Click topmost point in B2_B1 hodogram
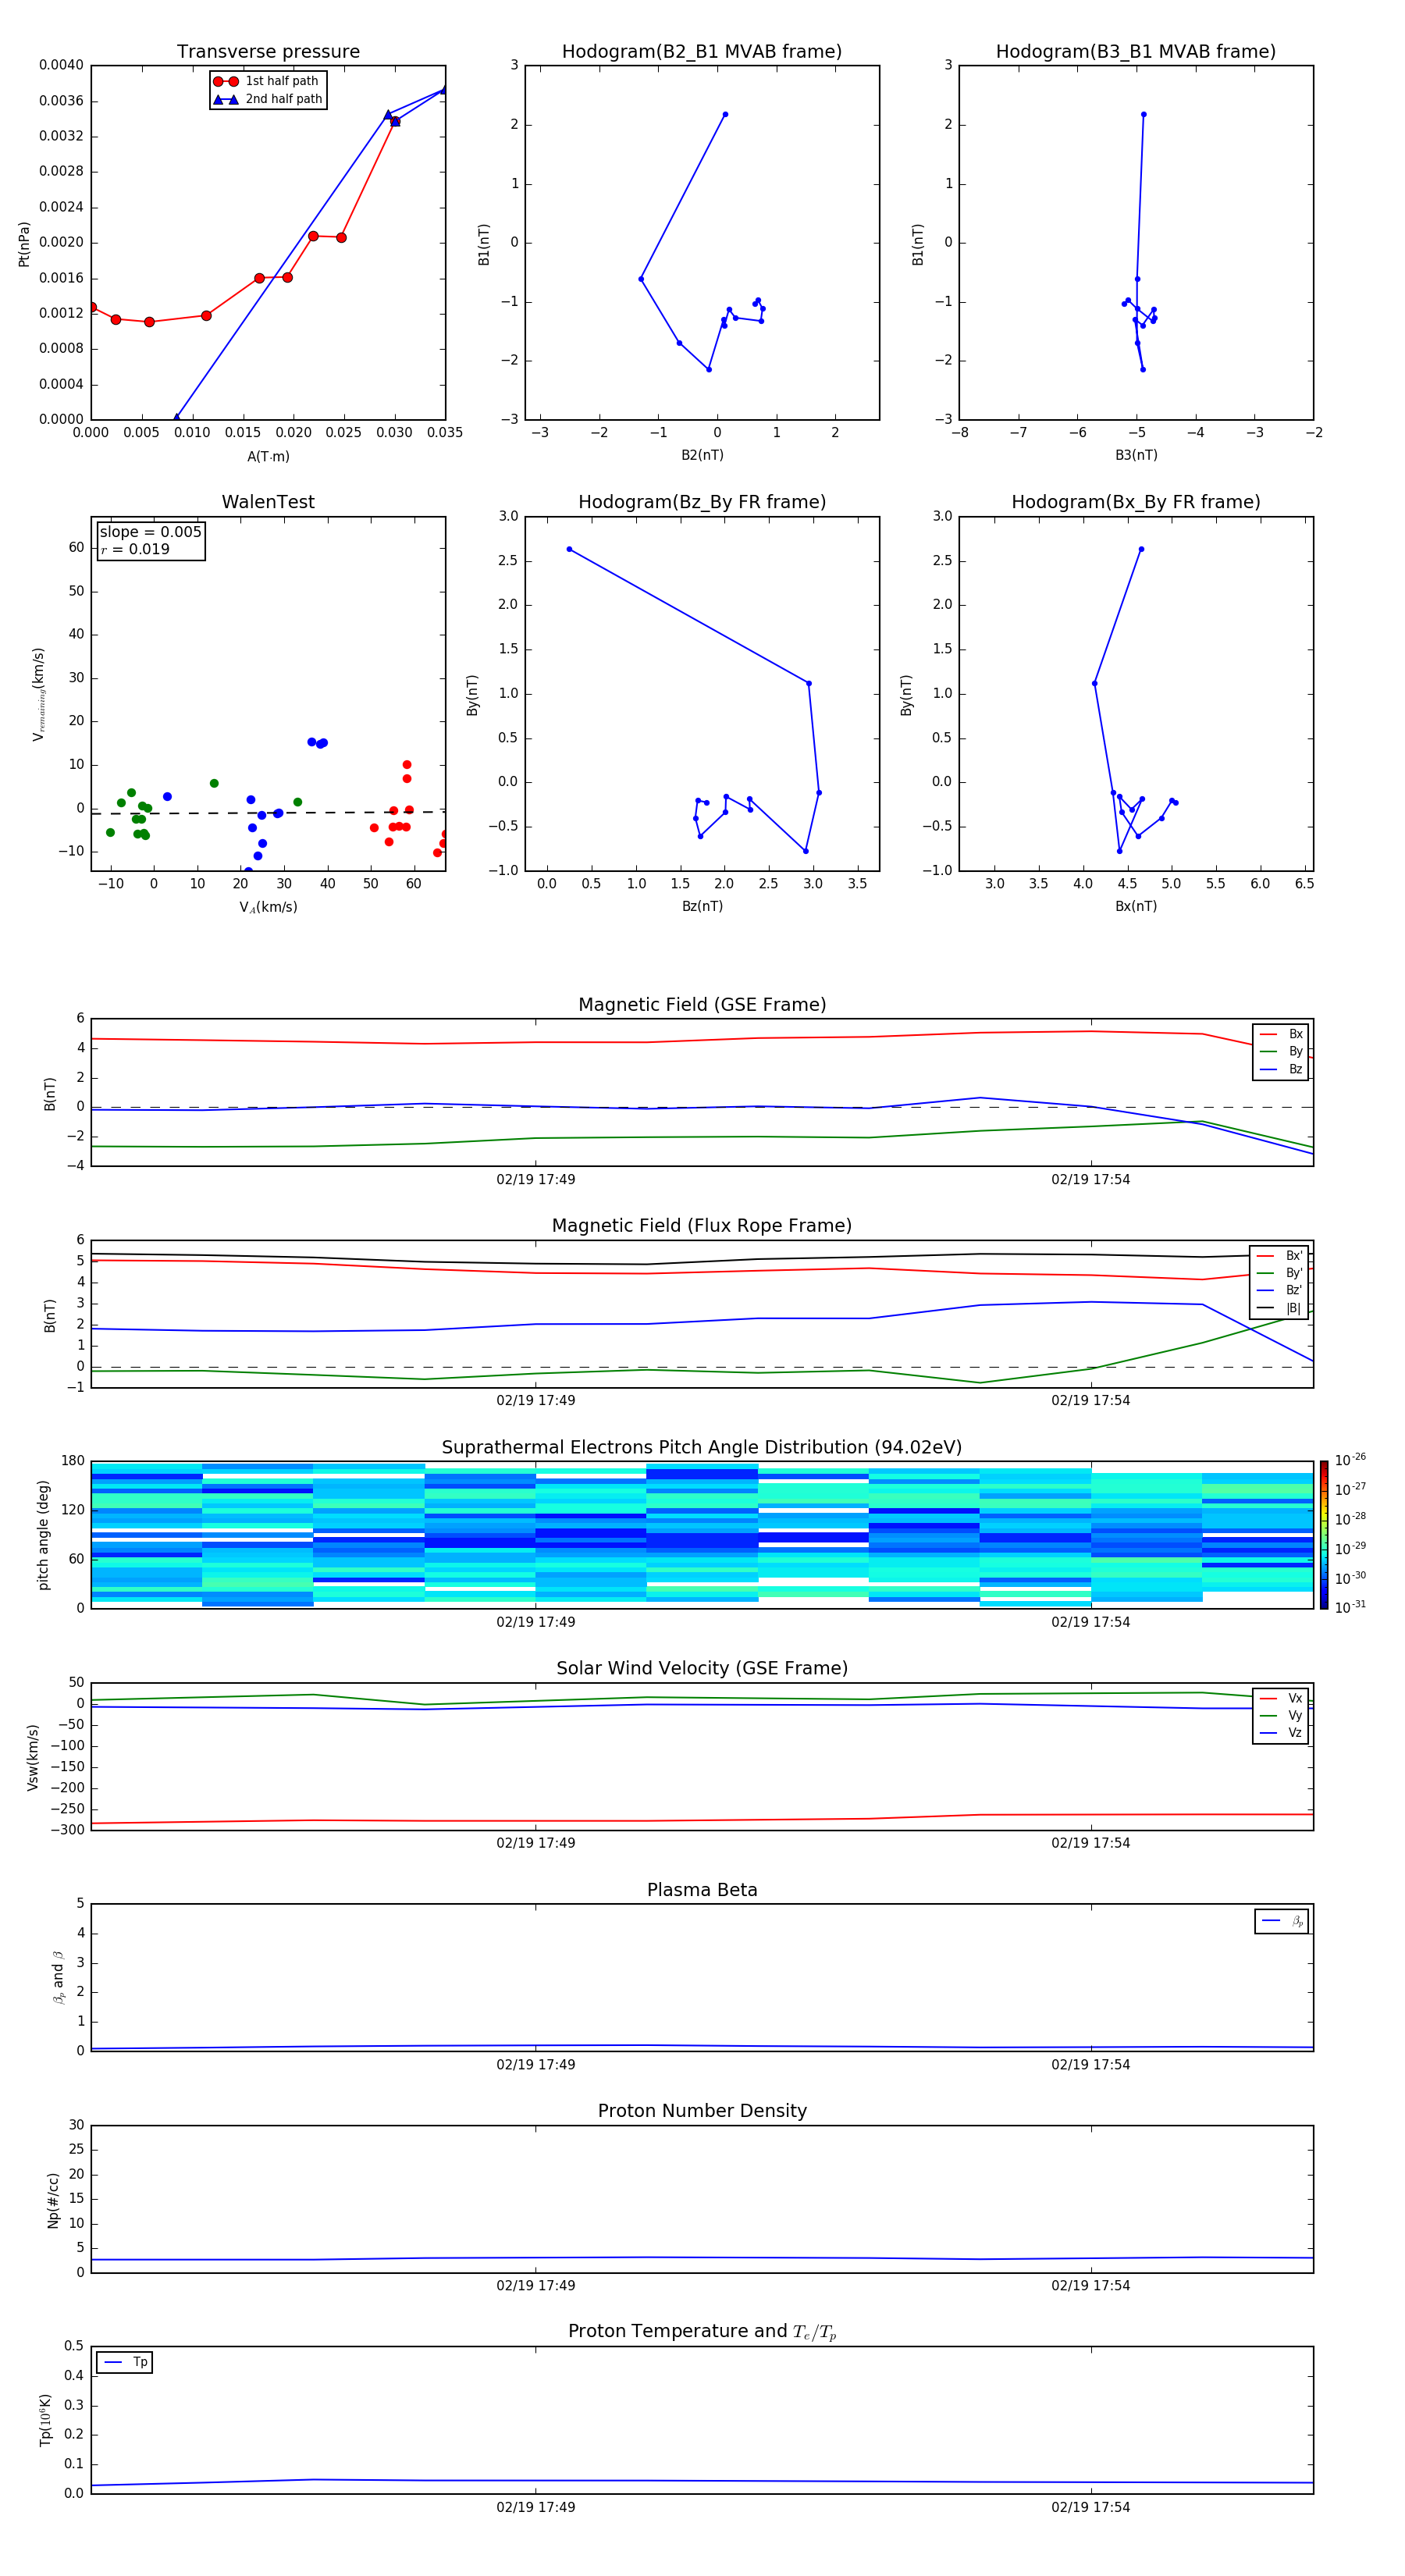Viewport: 1405px width, 2576px height. point(725,114)
